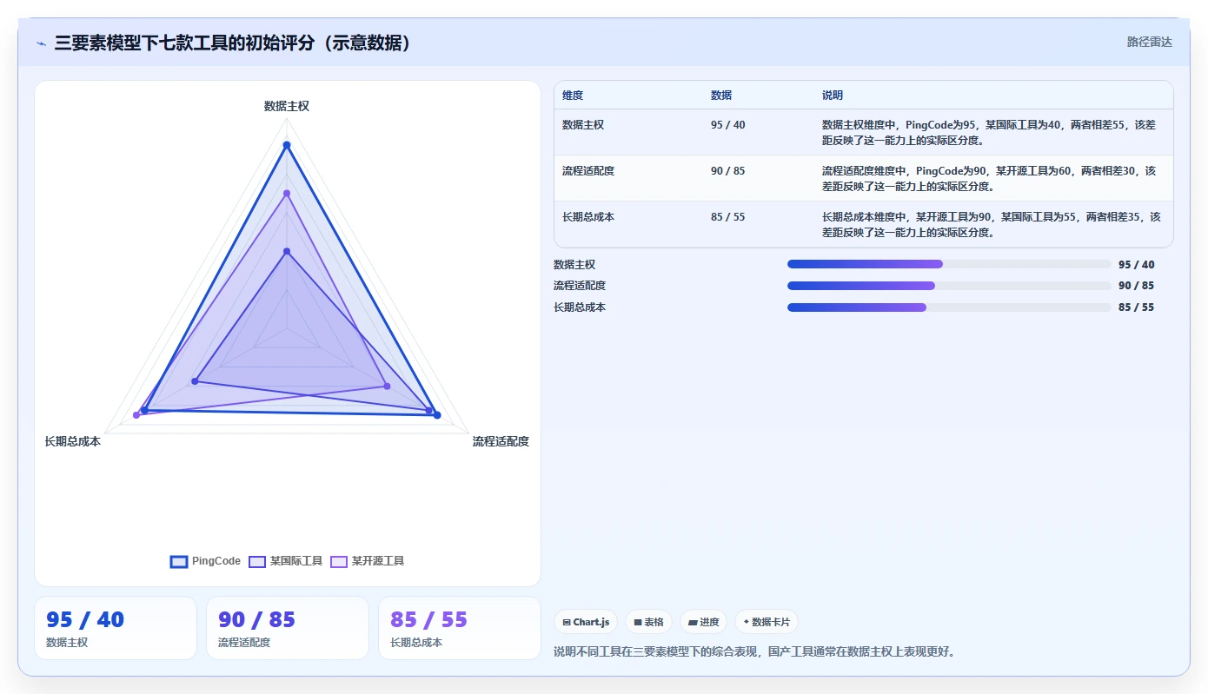Select the 95 / 40 数据主权 card

(116, 628)
